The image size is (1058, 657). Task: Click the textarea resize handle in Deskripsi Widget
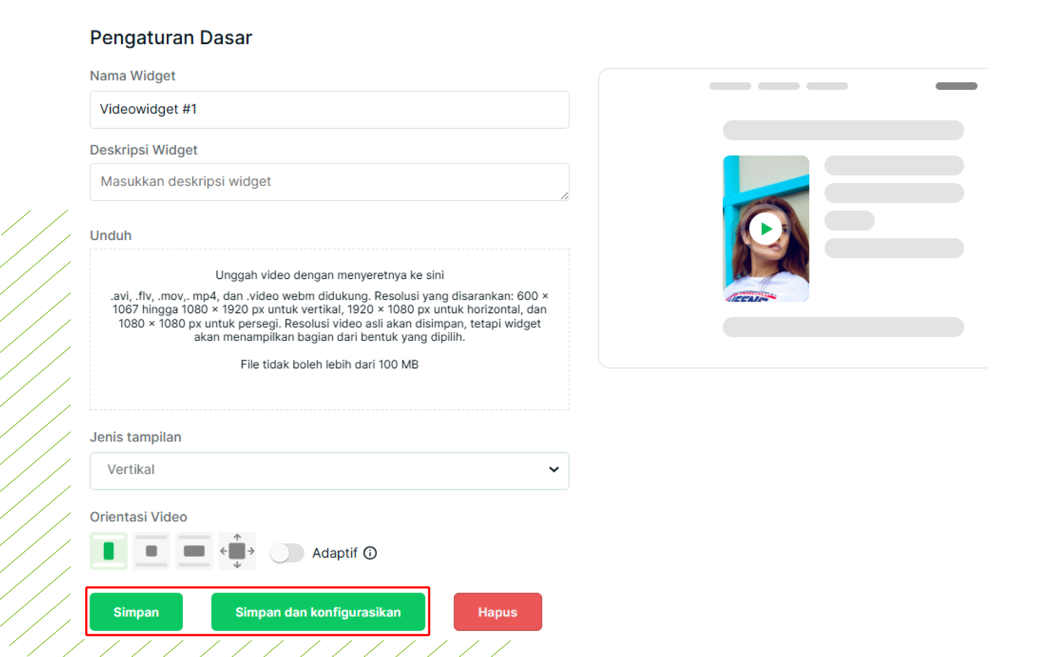(x=564, y=195)
